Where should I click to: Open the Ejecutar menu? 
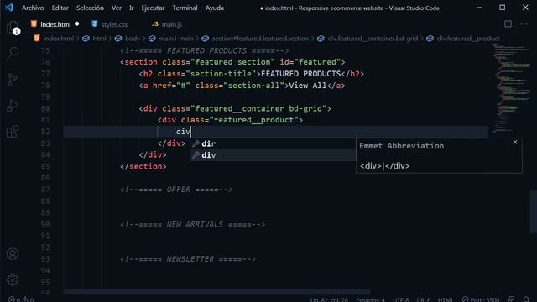click(x=153, y=8)
